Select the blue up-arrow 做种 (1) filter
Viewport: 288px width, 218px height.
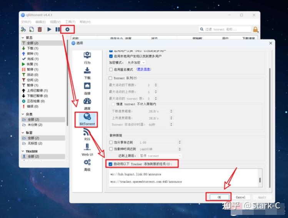click(32, 53)
